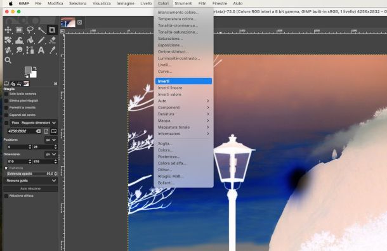This screenshot has height=251, width=387.
Task: Expand the Mappa submenu
Action: [183, 120]
